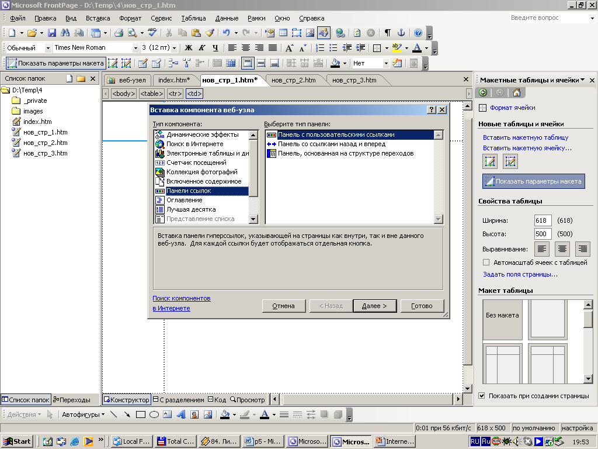Toggle Автомасштаб ячеек с таблицей checkbox
The width and height of the screenshot is (598, 449).
tap(486, 263)
